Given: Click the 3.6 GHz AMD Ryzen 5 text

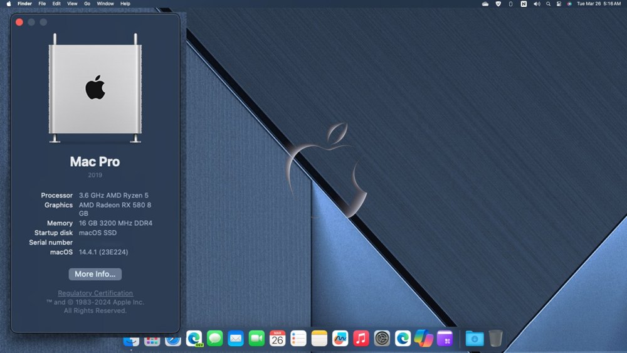Looking at the screenshot, I should pyautogui.click(x=113, y=195).
